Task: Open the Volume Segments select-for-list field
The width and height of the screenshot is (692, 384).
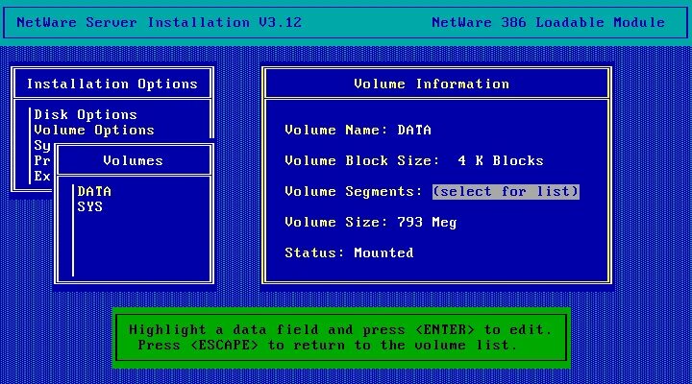Action: [506, 192]
